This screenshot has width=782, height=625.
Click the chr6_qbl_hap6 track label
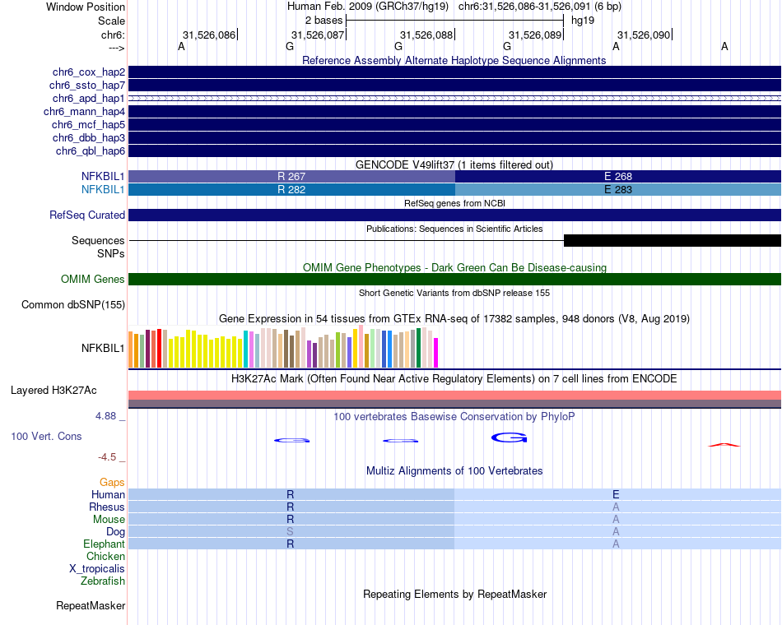(91, 151)
